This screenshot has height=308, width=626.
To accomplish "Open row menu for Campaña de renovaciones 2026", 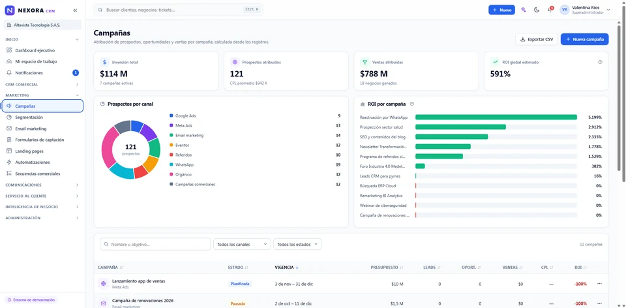I will point(599,303).
